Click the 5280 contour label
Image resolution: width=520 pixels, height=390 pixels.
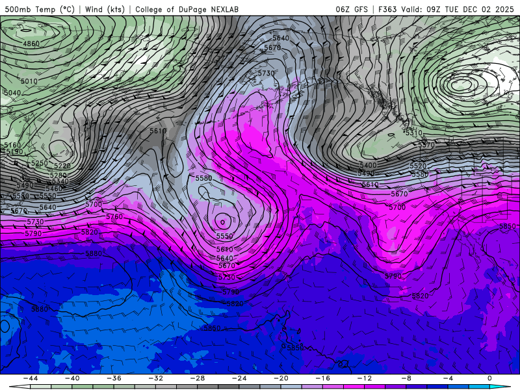pos(58,175)
